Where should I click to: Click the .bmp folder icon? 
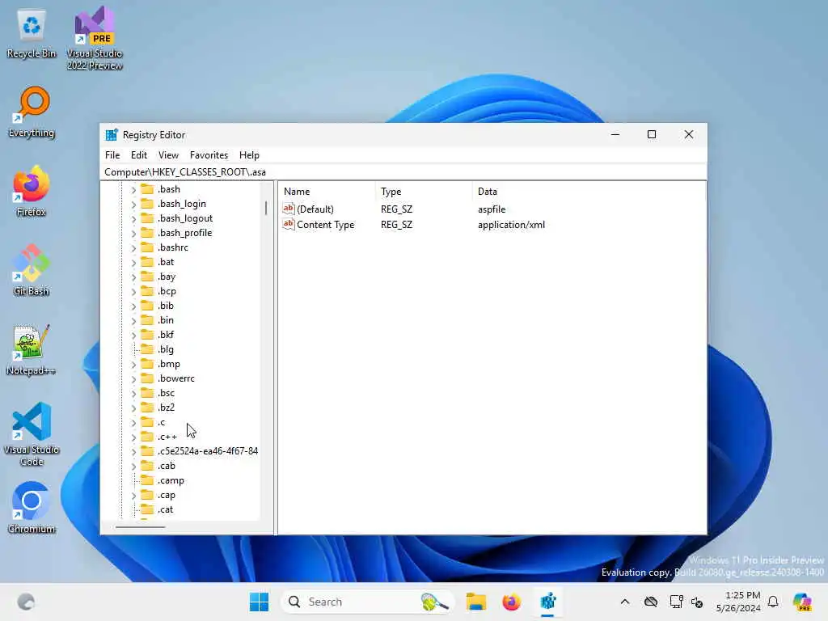tap(147, 364)
